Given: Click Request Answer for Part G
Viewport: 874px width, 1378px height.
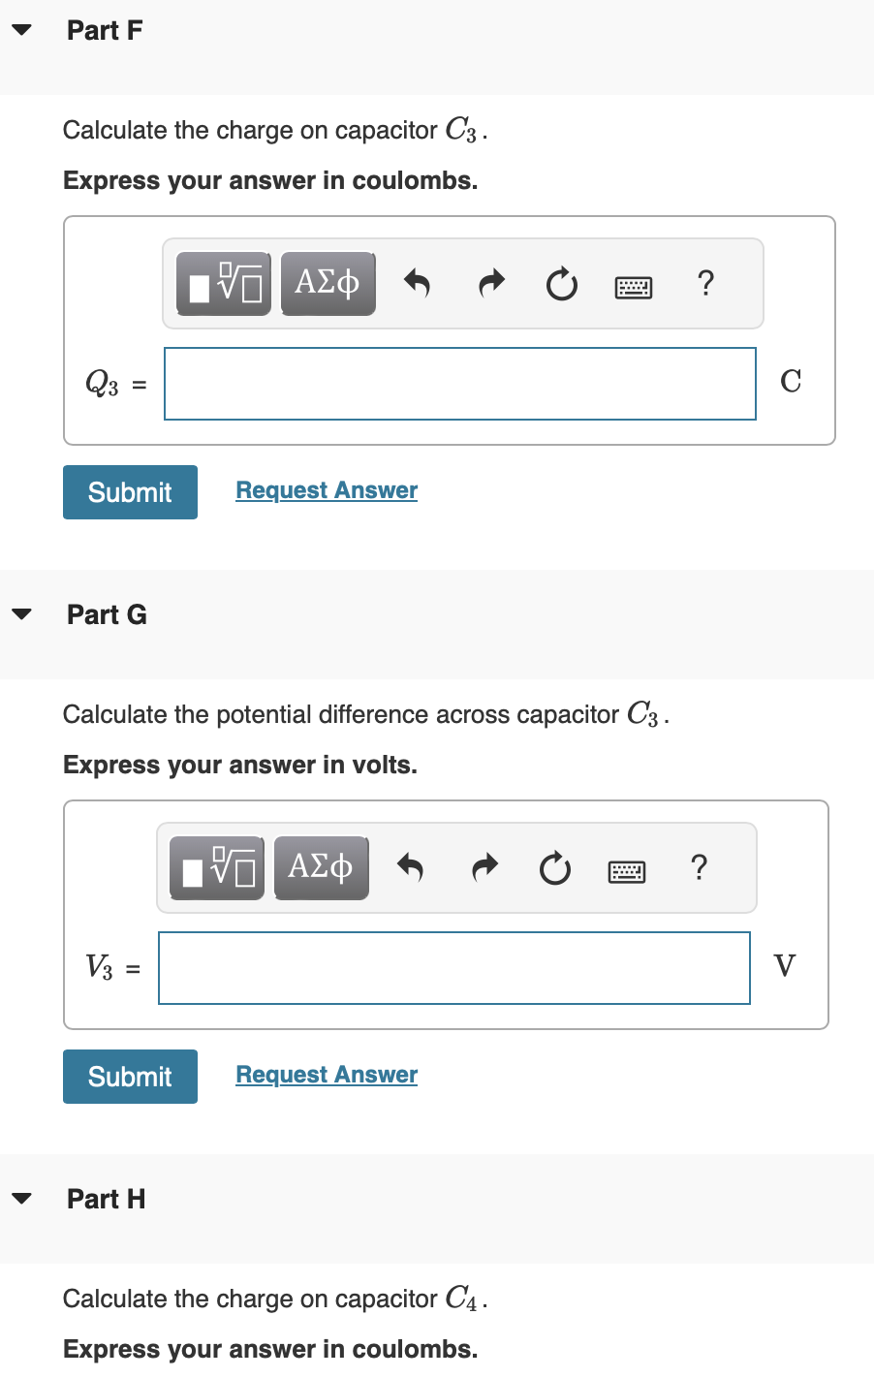Looking at the screenshot, I should point(326,1074).
